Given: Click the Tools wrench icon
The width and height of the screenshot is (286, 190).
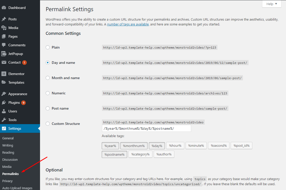Looking at the screenshot, I should click(x=4, y=120).
